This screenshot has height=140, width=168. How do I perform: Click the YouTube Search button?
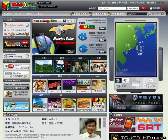click(25, 68)
